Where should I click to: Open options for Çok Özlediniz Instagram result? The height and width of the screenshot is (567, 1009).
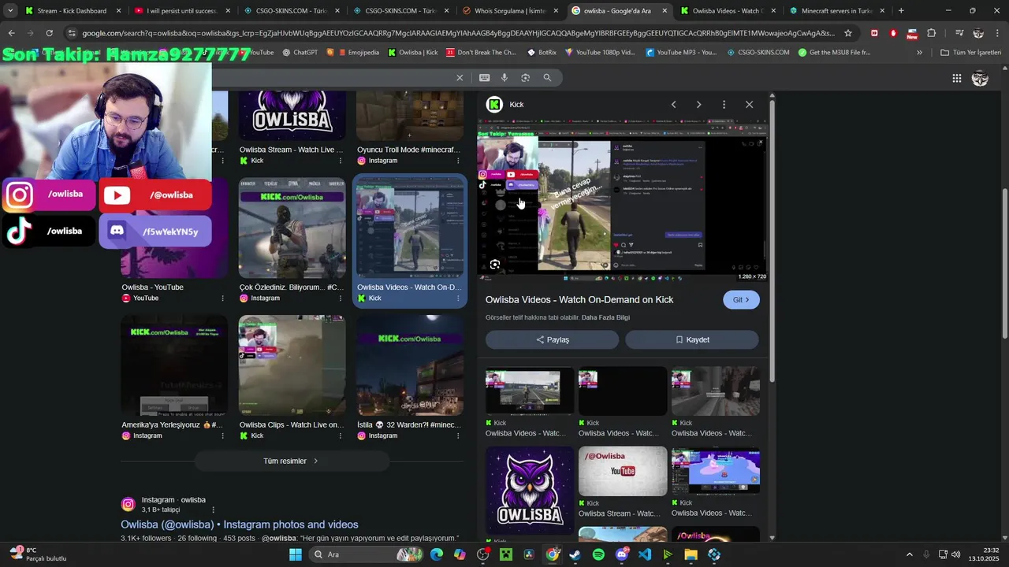point(340,298)
